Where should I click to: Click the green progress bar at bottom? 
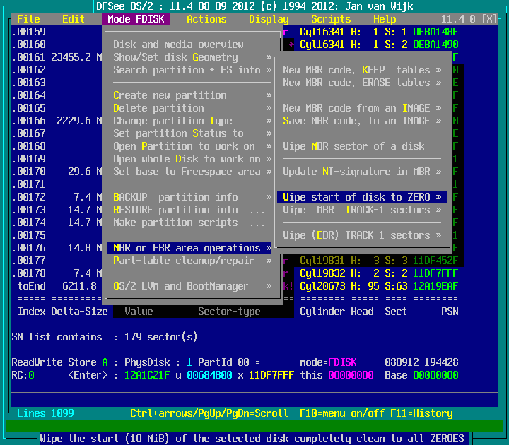point(254,425)
